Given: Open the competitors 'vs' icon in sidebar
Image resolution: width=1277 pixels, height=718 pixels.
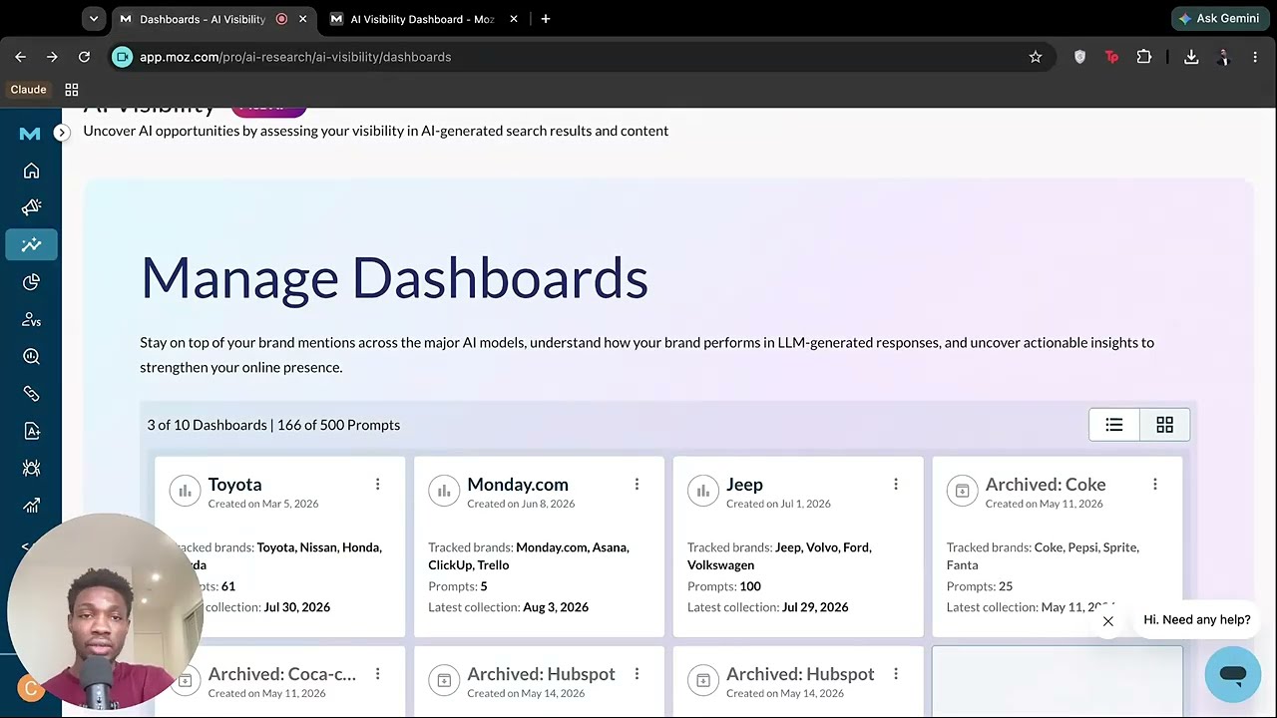Looking at the screenshot, I should click(31, 319).
